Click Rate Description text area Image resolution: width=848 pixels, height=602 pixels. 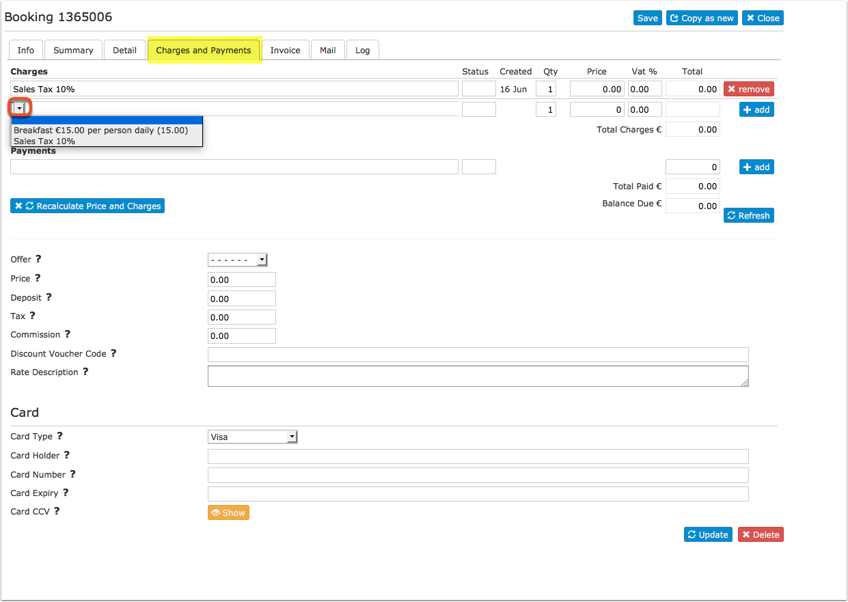click(x=478, y=376)
